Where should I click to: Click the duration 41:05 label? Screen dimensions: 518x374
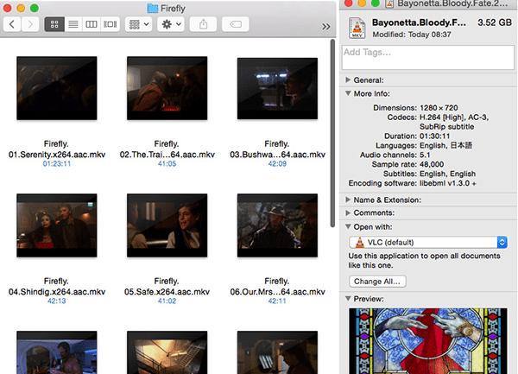point(167,163)
